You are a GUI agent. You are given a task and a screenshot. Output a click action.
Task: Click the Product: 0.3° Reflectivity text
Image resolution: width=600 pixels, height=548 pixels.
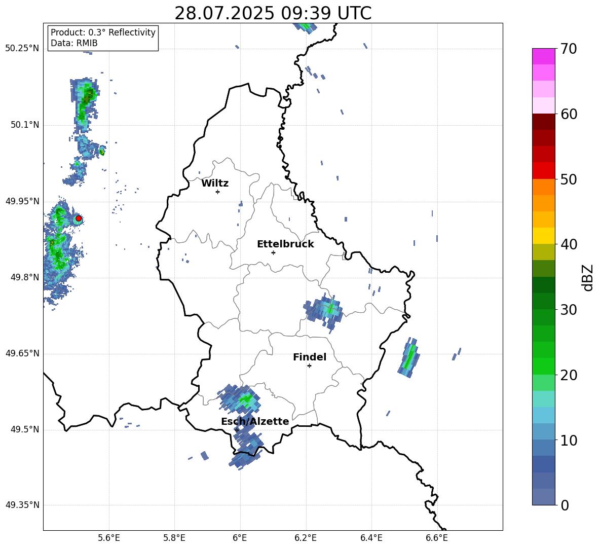pos(103,32)
